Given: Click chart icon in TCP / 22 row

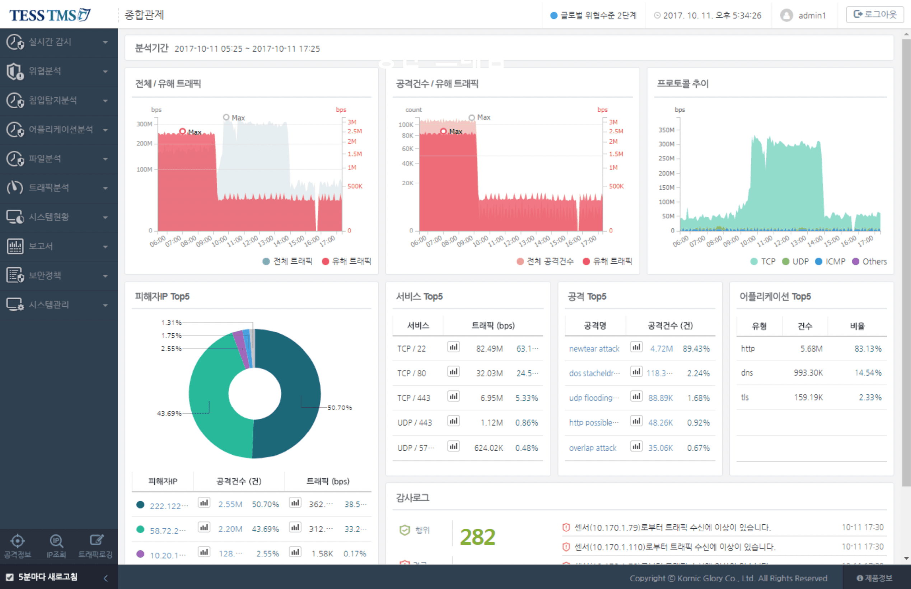Looking at the screenshot, I should tap(454, 347).
